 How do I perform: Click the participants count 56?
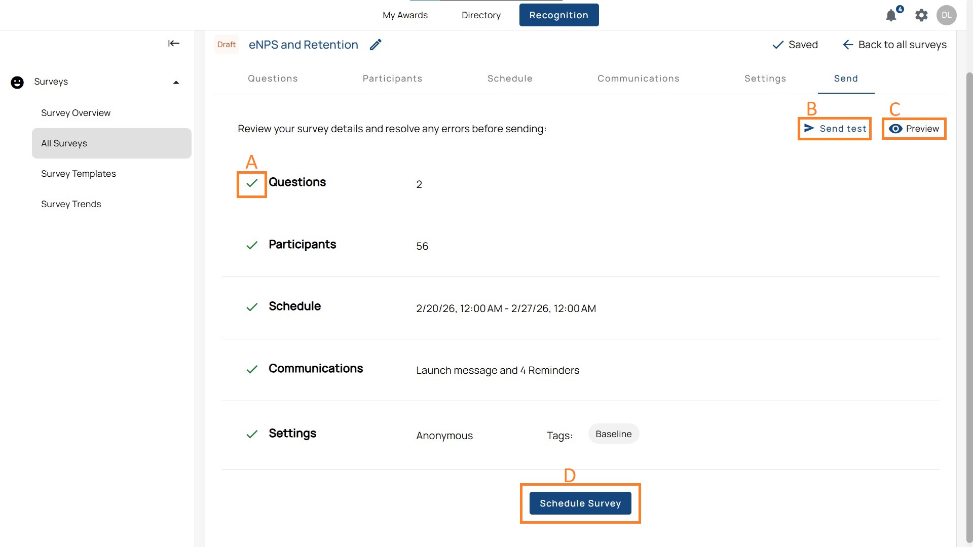point(422,246)
